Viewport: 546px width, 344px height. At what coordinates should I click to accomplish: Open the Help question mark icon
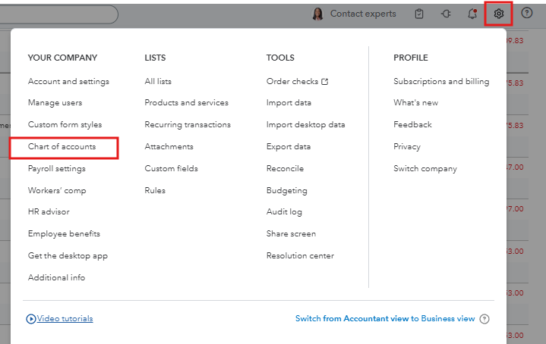[527, 14]
